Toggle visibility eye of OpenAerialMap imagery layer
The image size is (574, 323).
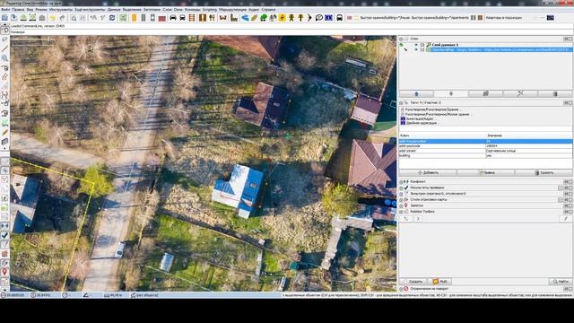point(416,49)
